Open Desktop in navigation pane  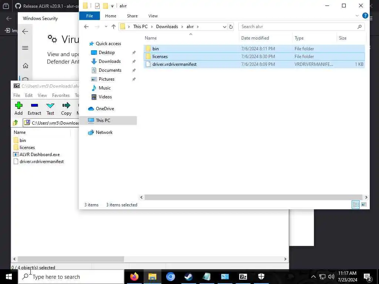click(107, 53)
